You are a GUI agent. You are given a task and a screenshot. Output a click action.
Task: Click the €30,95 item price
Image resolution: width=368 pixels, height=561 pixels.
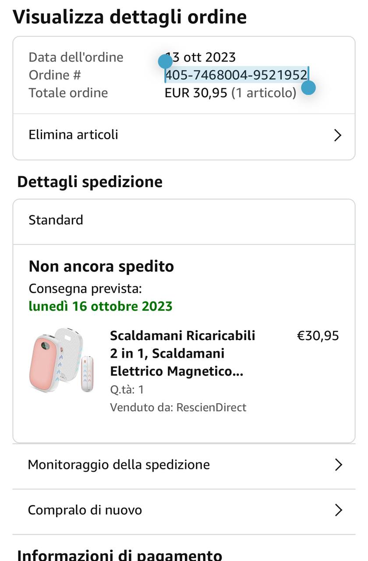tap(318, 336)
